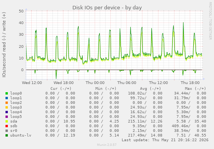Click the Thu 00:00 time axis label
This screenshot has width=214, height=149.
tap(95, 82)
